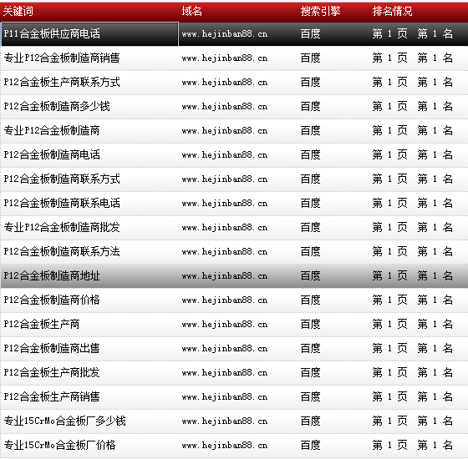Click domain in P12合金板生产商批发 row
The width and height of the screenshot is (468, 459).
[x=225, y=373]
